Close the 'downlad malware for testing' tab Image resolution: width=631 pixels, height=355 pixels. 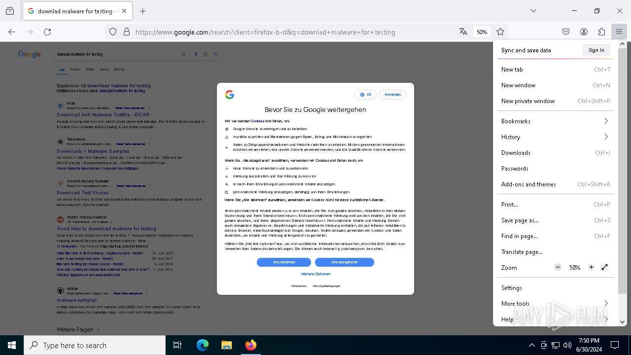pyautogui.click(x=124, y=11)
